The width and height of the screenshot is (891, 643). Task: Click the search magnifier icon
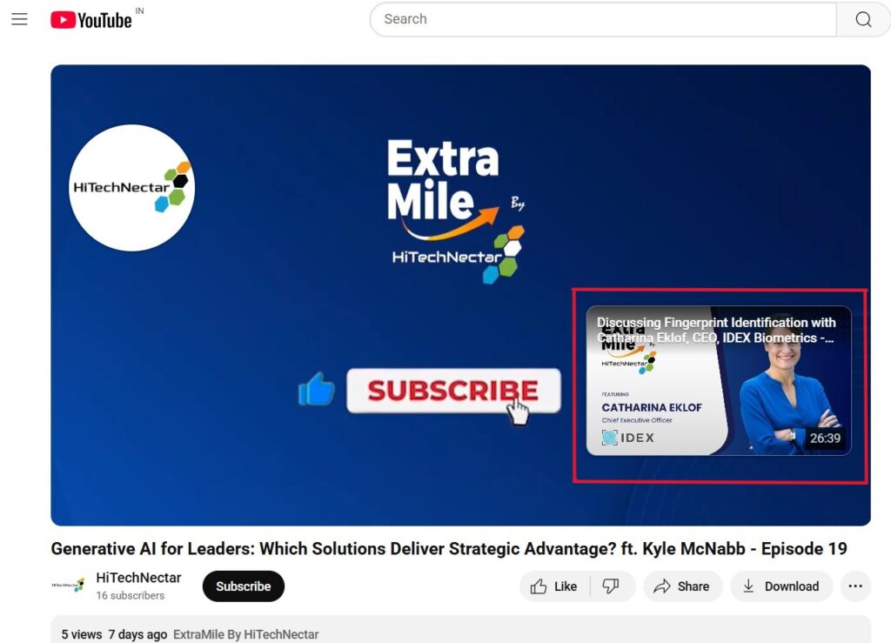[862, 19]
